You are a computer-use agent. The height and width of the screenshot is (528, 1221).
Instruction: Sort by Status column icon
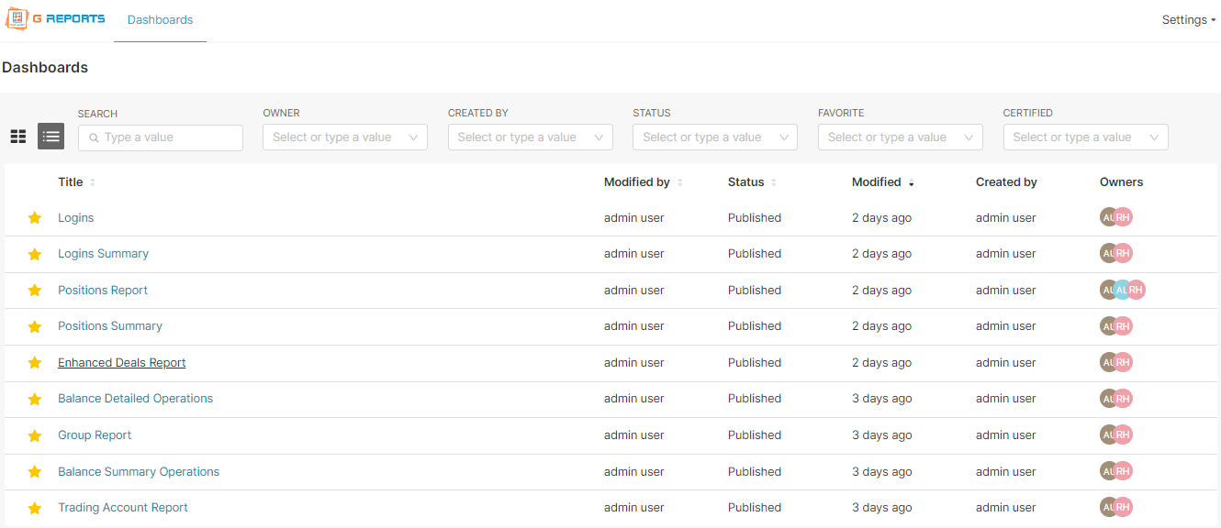click(x=774, y=182)
